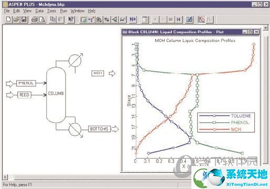Click the New file toolbar icon
270x189 pixels.
point(8,19)
